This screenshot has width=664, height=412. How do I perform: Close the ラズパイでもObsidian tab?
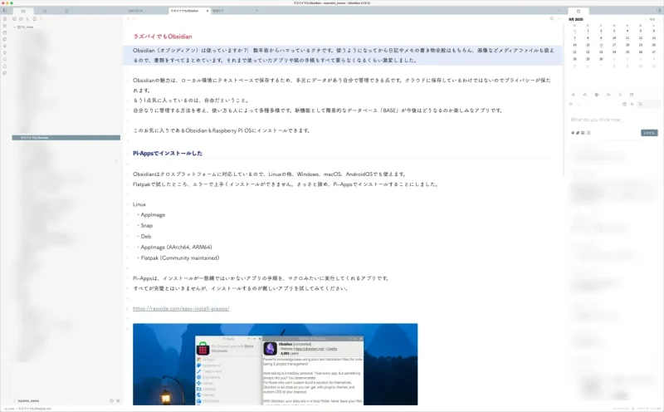coord(207,11)
